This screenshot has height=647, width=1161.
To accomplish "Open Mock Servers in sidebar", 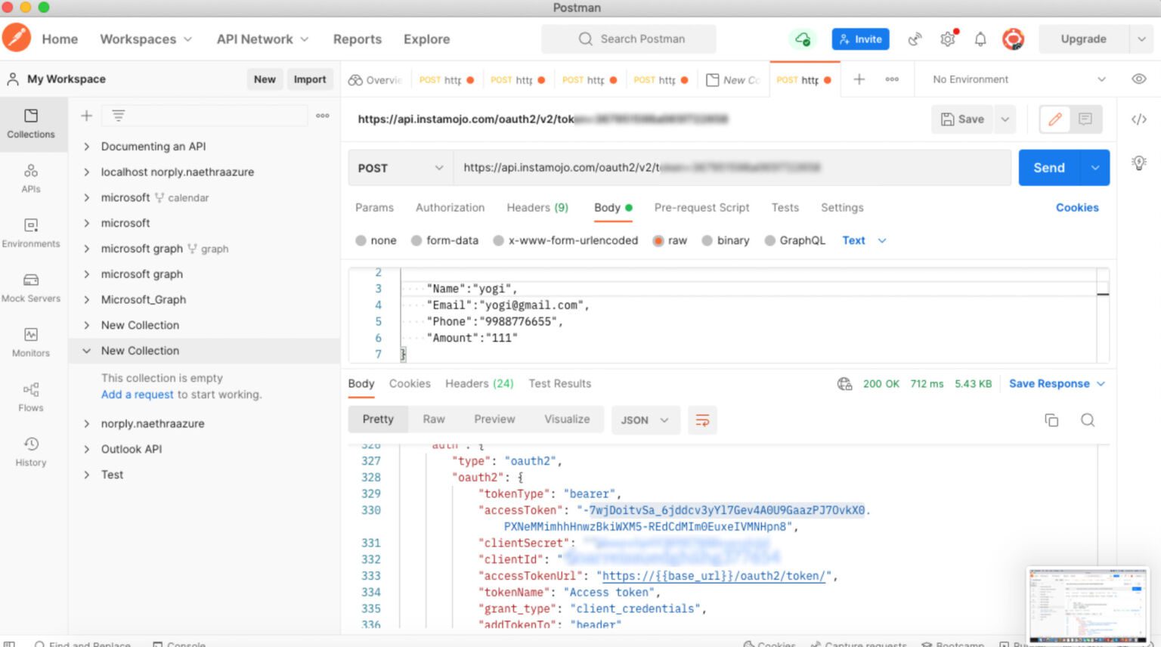I will 31,288.
